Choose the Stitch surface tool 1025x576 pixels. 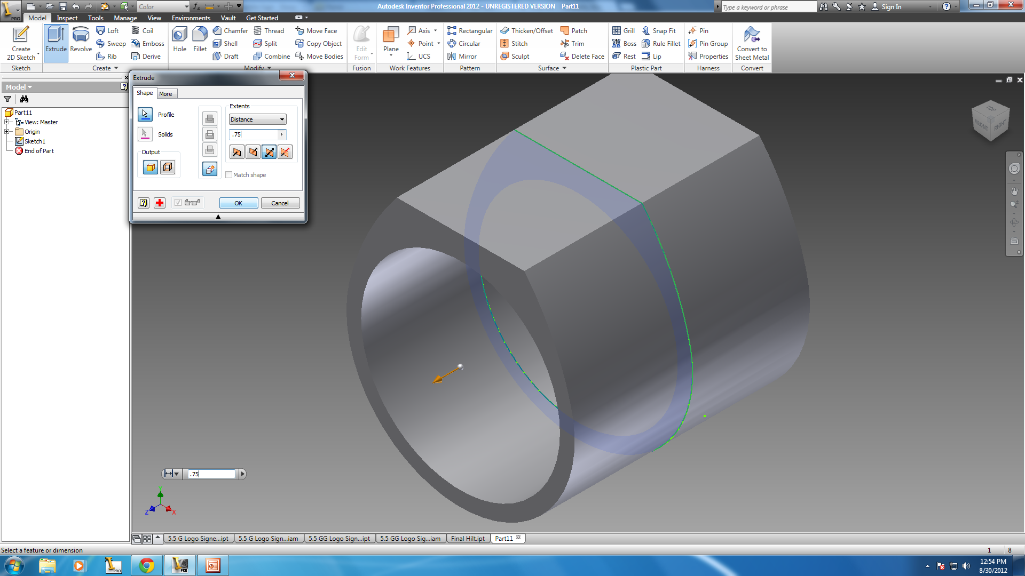tap(514, 43)
